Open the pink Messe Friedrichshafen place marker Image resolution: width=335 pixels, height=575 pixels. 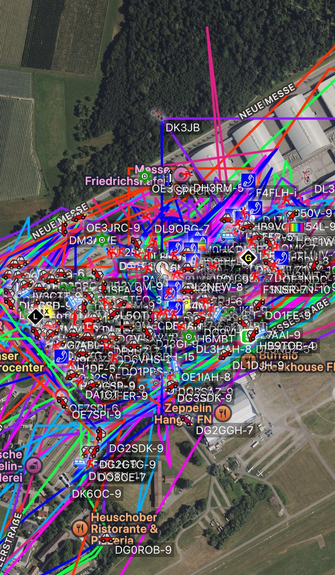click(x=182, y=174)
